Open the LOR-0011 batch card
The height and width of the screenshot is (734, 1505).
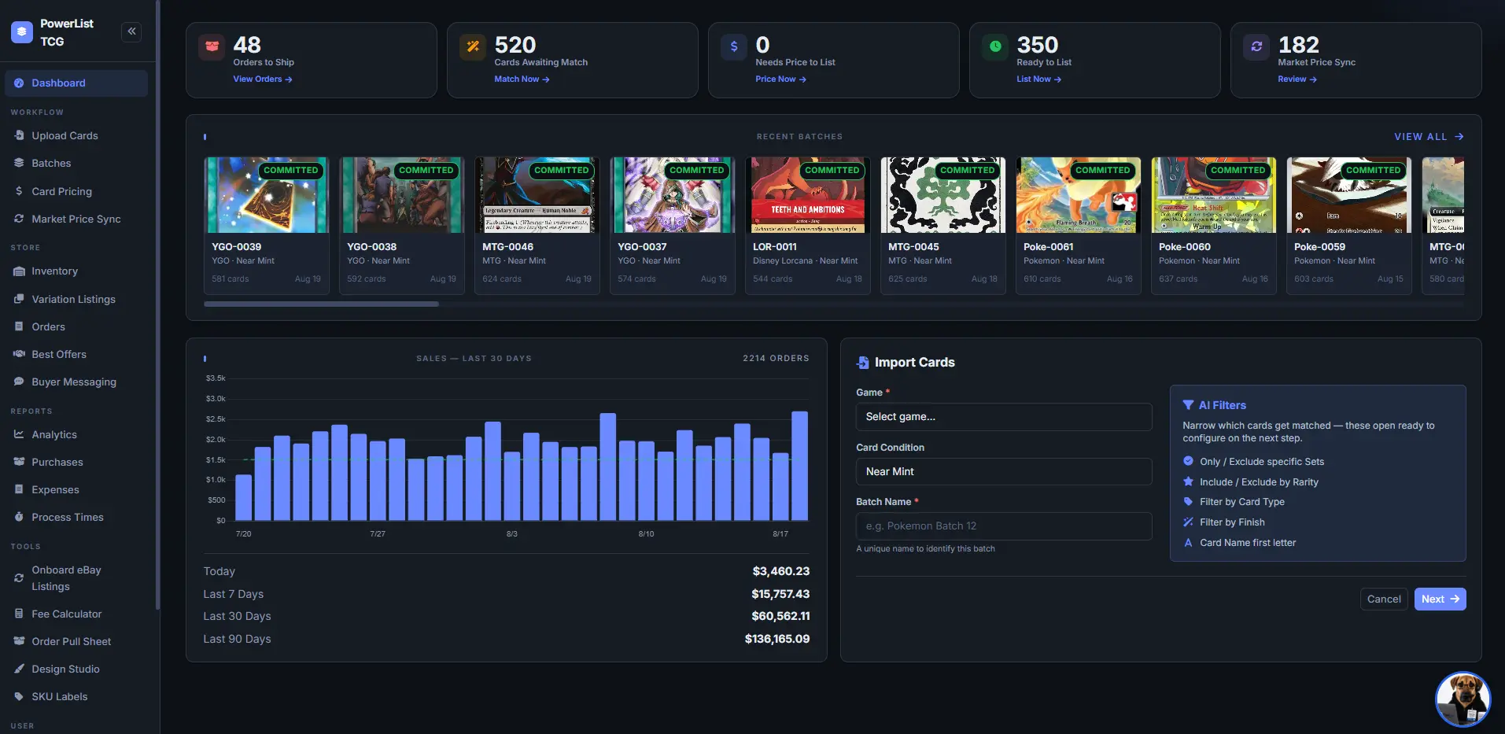pyautogui.click(x=808, y=226)
